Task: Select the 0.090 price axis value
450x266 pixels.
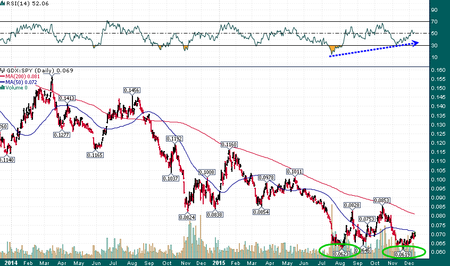Action: 438,198
